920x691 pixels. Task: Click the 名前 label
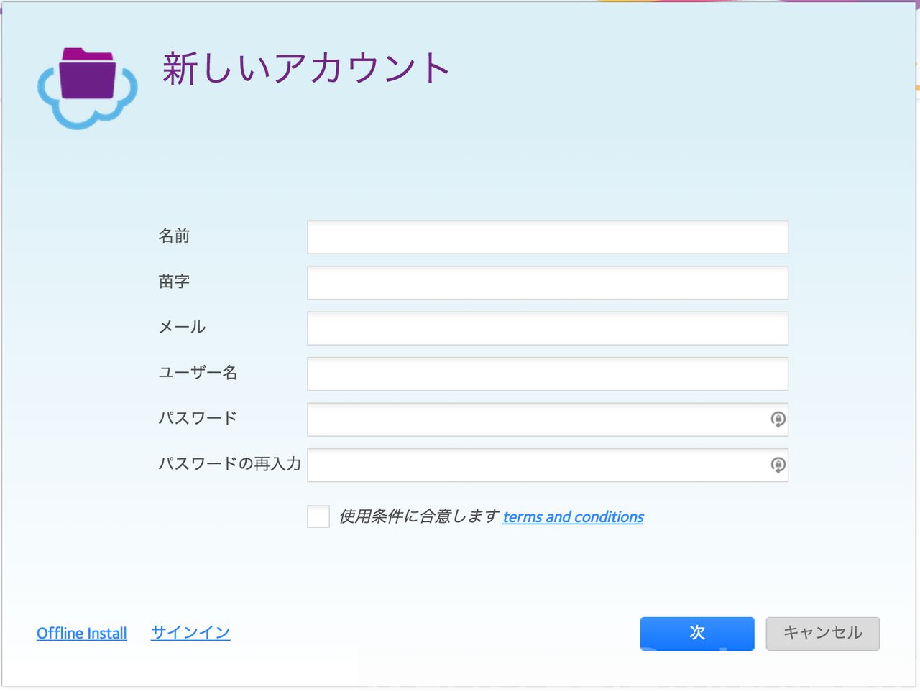pos(174,236)
